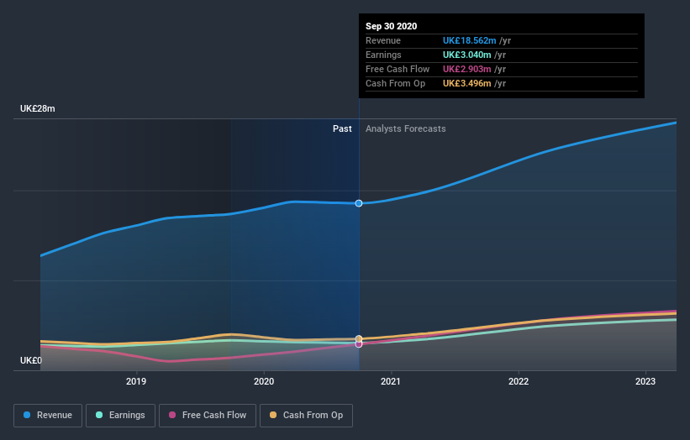The height and width of the screenshot is (440, 690).
Task: Click the UK£3.040m earnings value
Action: click(x=466, y=55)
